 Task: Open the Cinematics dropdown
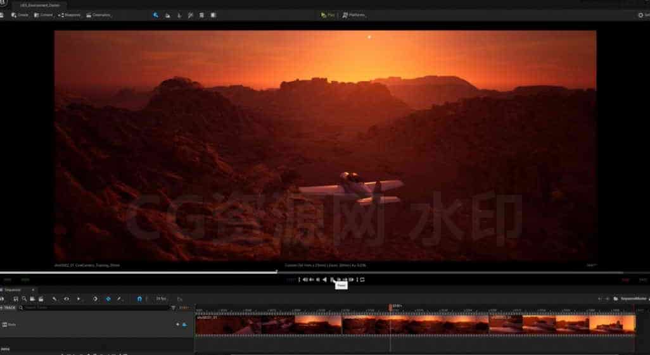(99, 15)
